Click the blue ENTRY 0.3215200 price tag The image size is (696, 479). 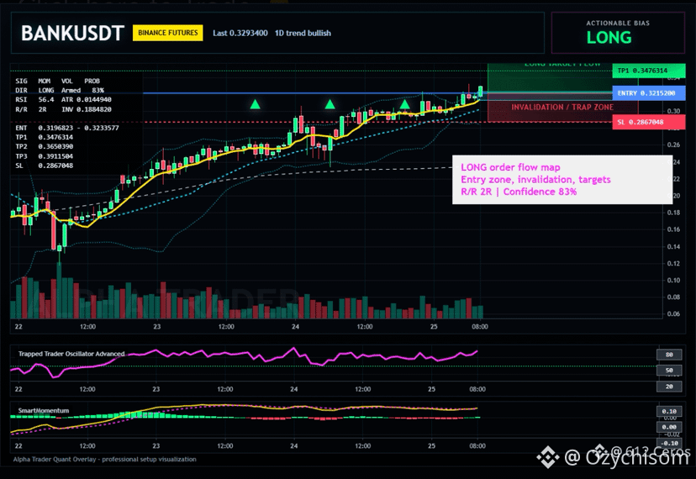coord(648,93)
